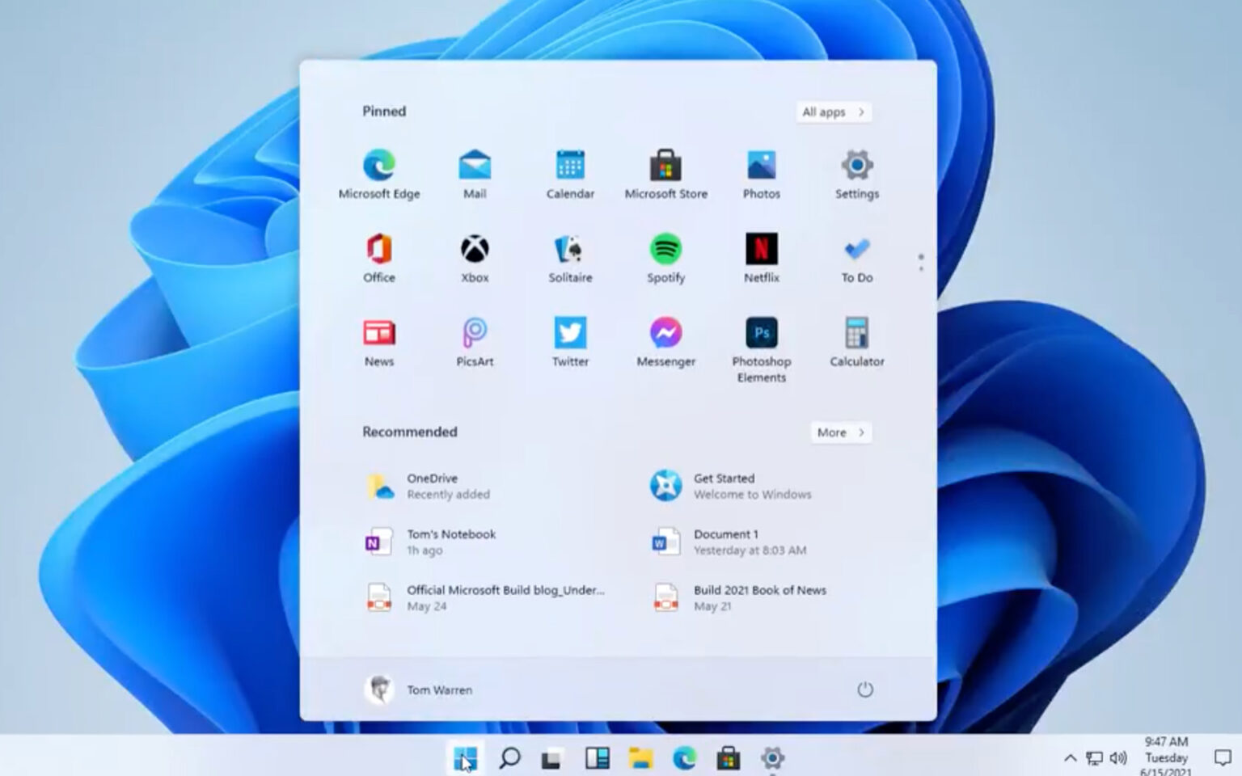Click the hidden icons chevron in system tray
1242x776 pixels.
click(x=1069, y=758)
